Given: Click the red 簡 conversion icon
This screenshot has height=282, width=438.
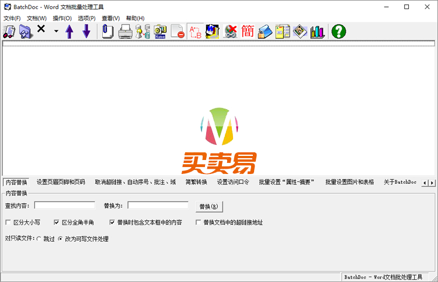Looking at the screenshot, I should pos(248,32).
